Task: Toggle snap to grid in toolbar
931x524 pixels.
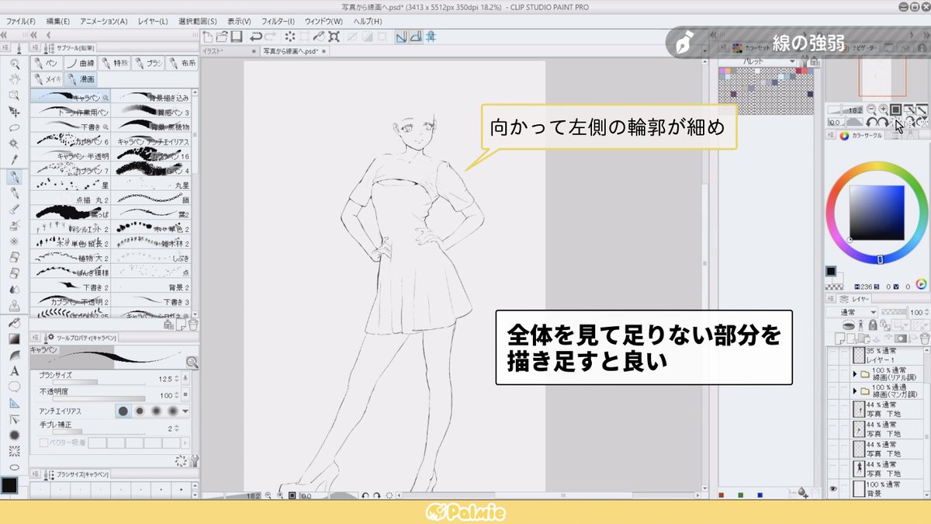Action: 430,36
